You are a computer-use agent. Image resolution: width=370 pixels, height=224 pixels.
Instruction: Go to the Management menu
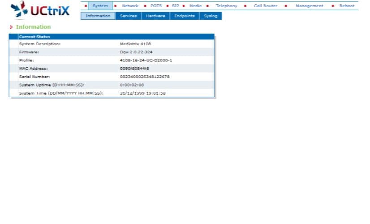coord(309,6)
